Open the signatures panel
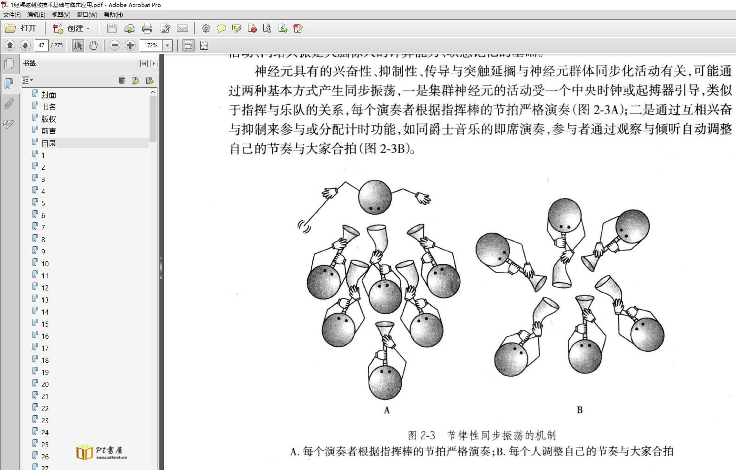Viewport: 736px width, 470px height. [9, 124]
